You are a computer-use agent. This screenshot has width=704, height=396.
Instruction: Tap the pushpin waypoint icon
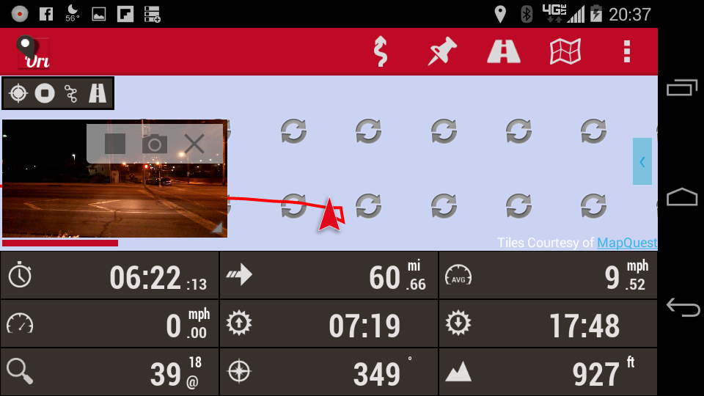click(x=442, y=51)
